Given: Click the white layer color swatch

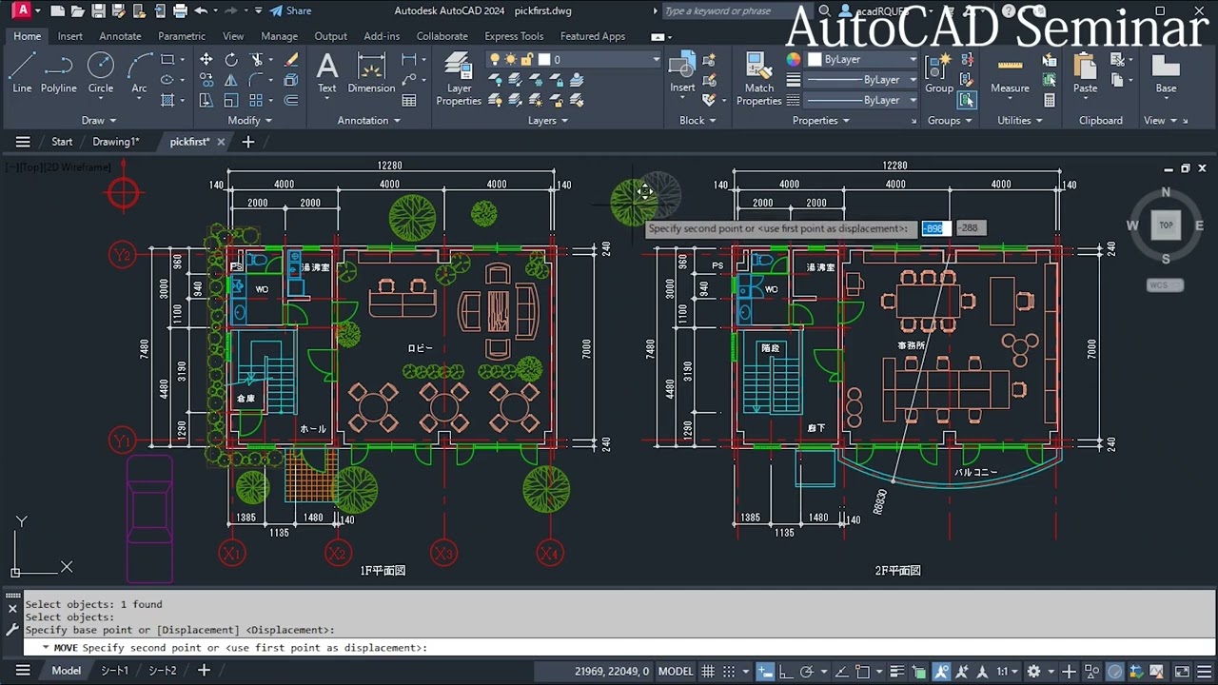Looking at the screenshot, I should 544,59.
